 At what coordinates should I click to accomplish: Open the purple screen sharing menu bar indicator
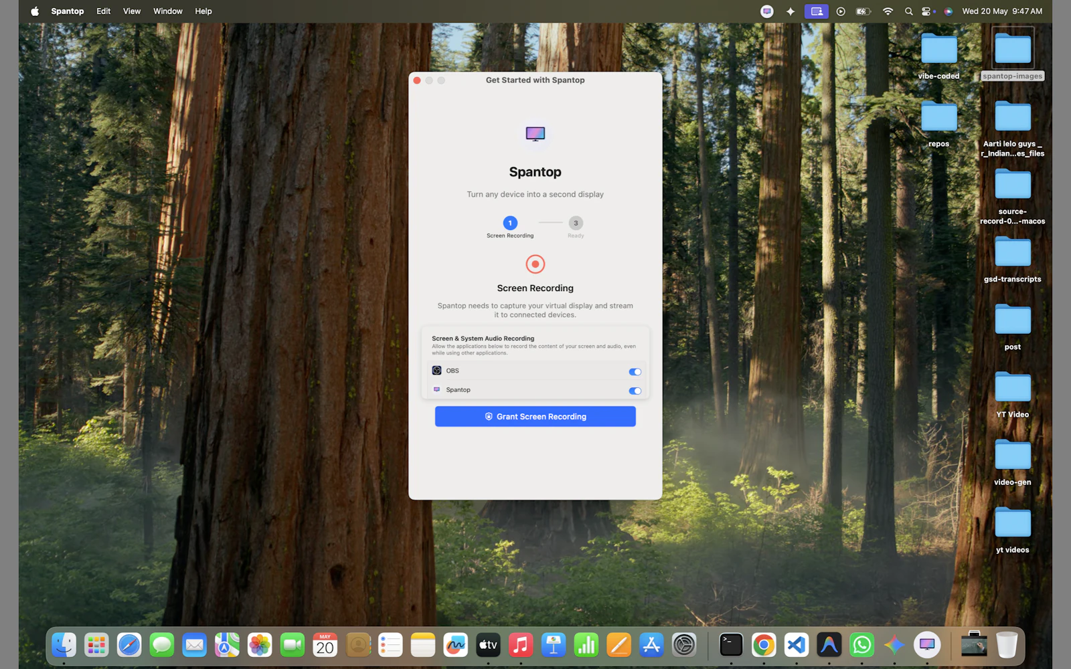click(x=816, y=11)
